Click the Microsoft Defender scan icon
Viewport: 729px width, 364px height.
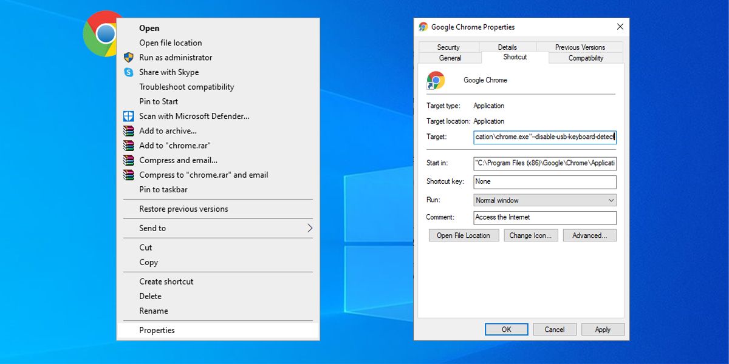(x=128, y=116)
